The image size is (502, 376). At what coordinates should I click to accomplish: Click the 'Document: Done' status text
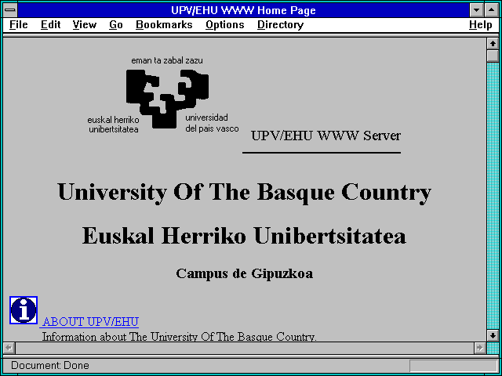click(x=50, y=366)
